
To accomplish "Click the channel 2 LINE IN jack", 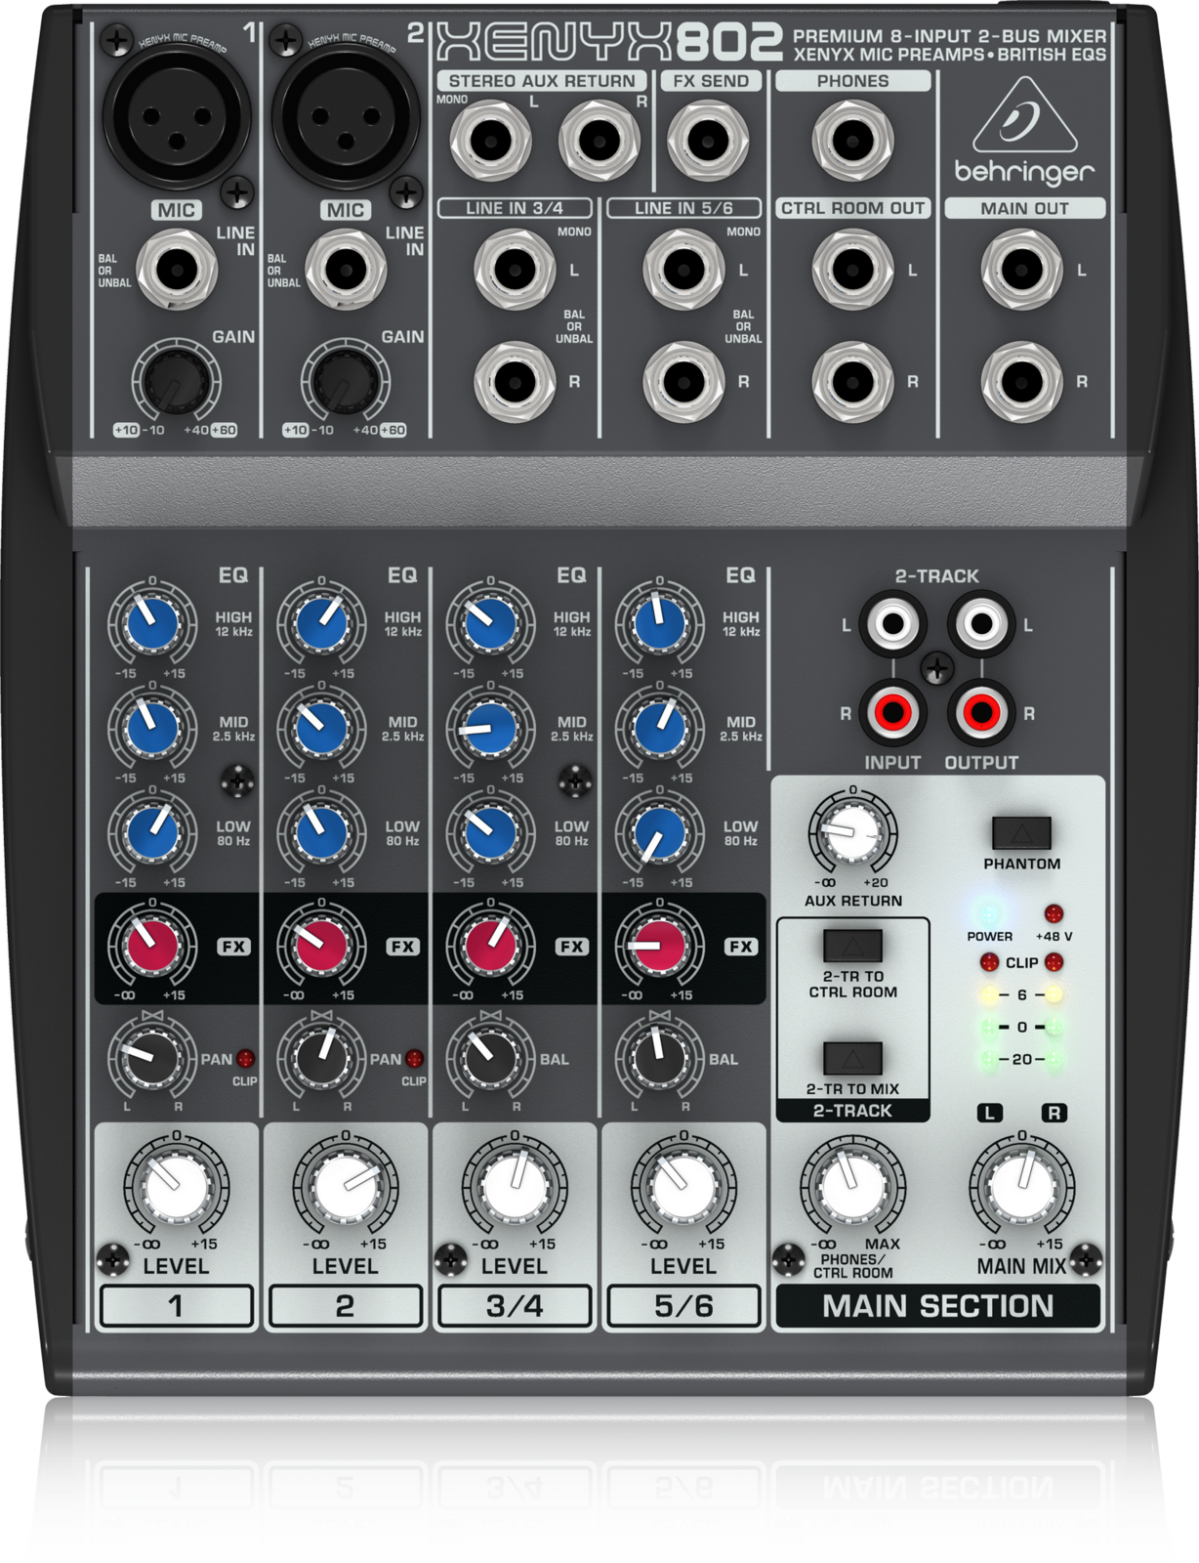I will click(x=346, y=269).
